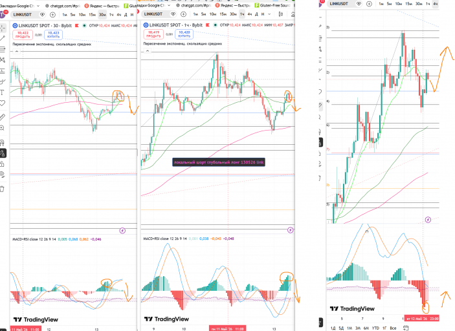Select YTD range in right chart
The height and width of the screenshot is (331, 455).
pyautogui.click(x=375, y=328)
